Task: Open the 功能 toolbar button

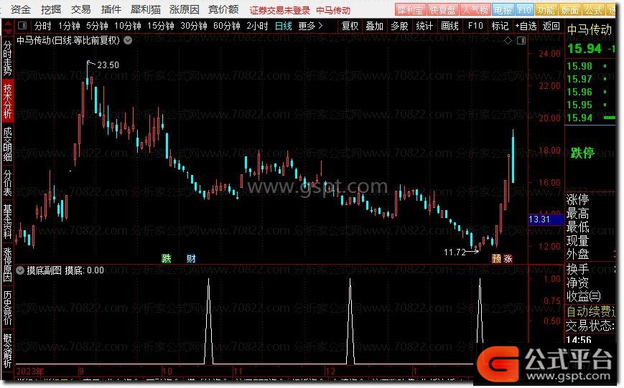Action: 546,10
